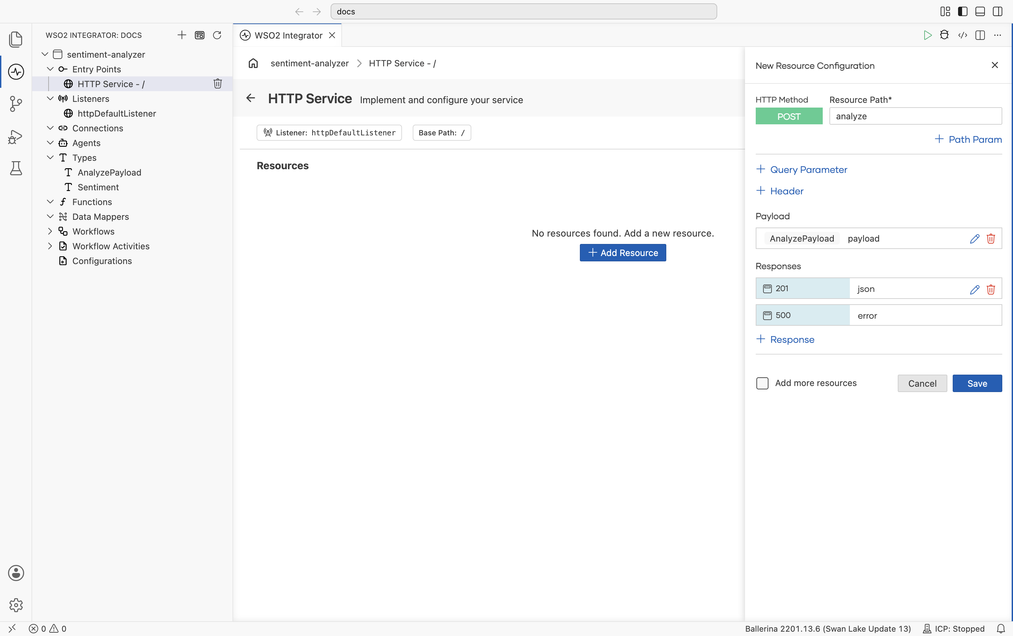1013x636 pixels.
Task: Click errors and warnings count in status bar
Action: pos(48,628)
